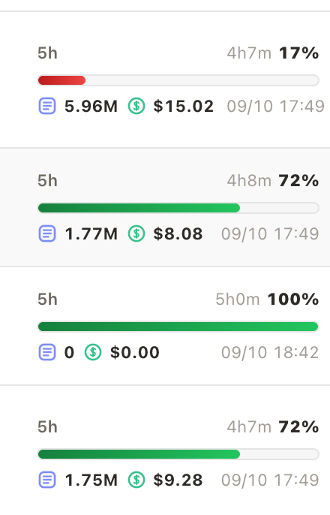Click the token document icon beside 5.96M

(47, 106)
